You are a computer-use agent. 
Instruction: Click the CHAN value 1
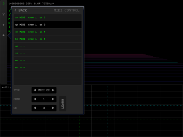44,99
